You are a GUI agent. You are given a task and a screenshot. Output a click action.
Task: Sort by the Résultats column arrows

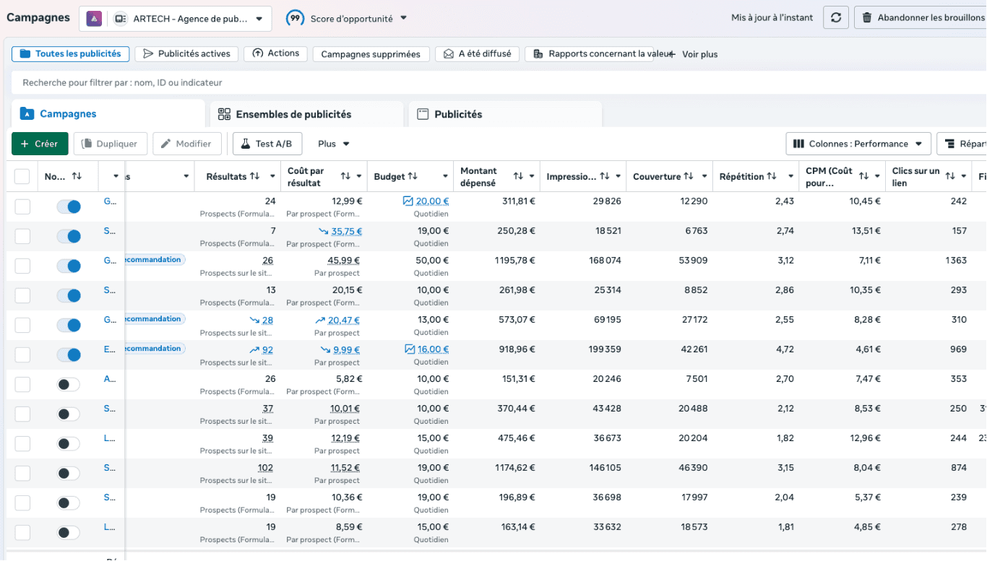255,176
